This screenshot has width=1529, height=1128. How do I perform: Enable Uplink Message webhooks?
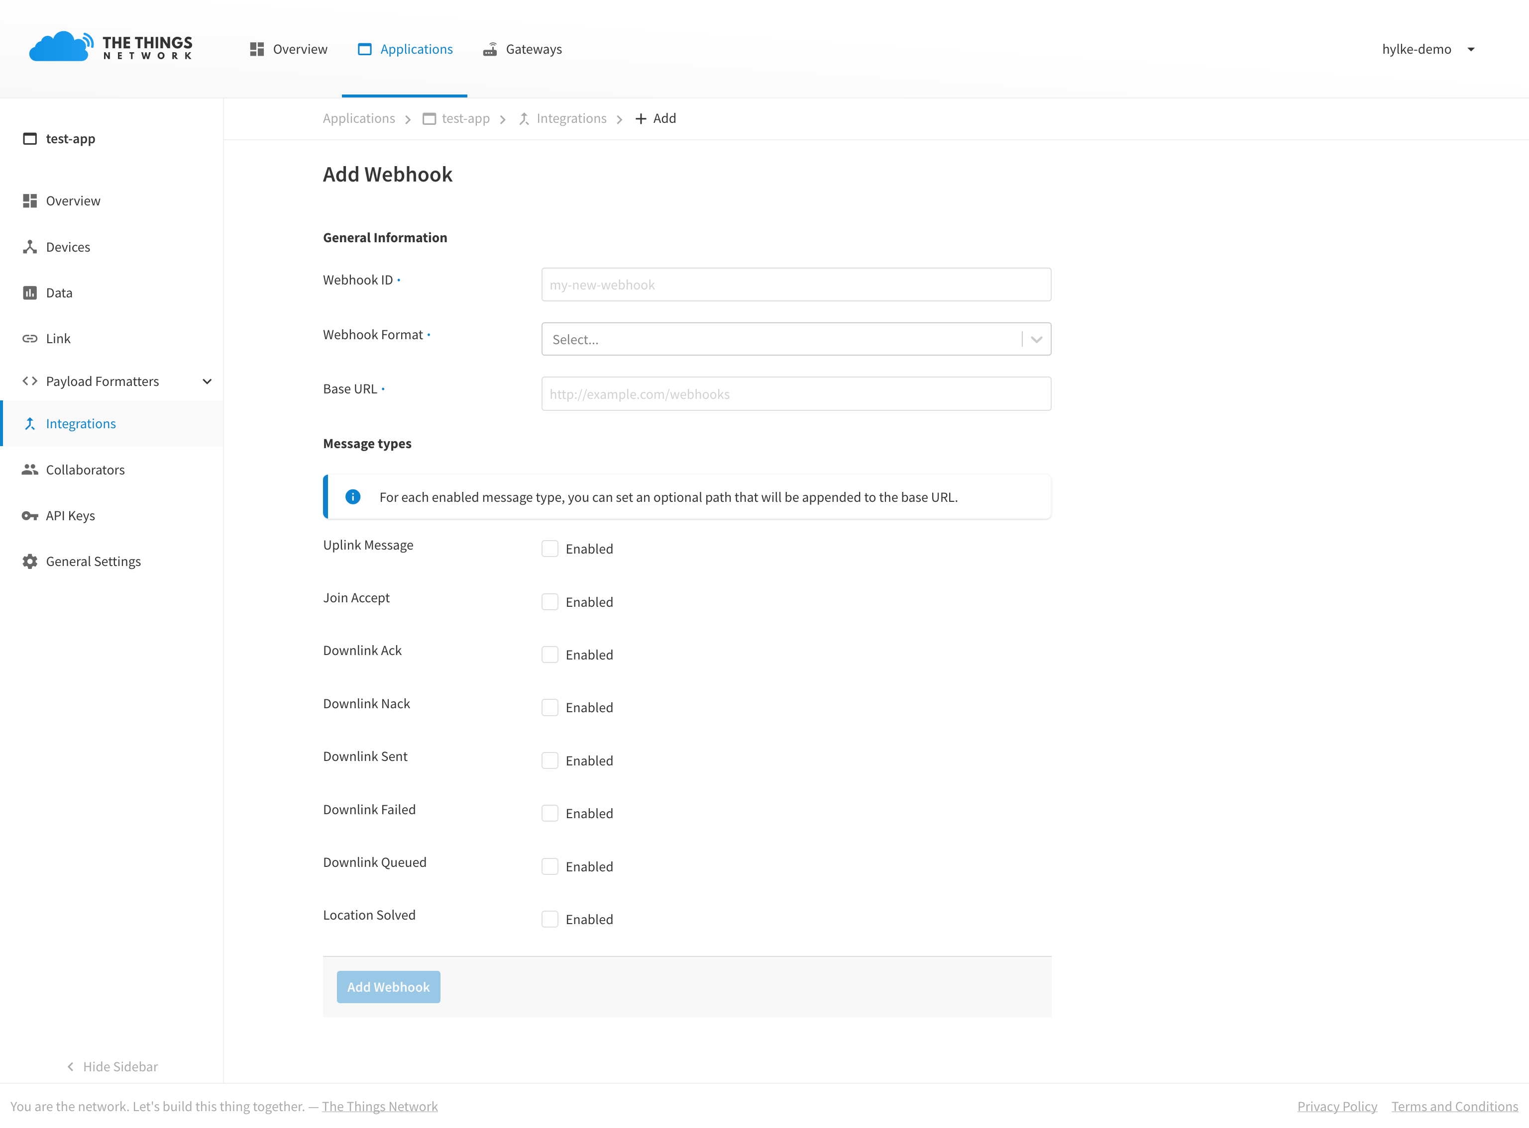pos(550,548)
